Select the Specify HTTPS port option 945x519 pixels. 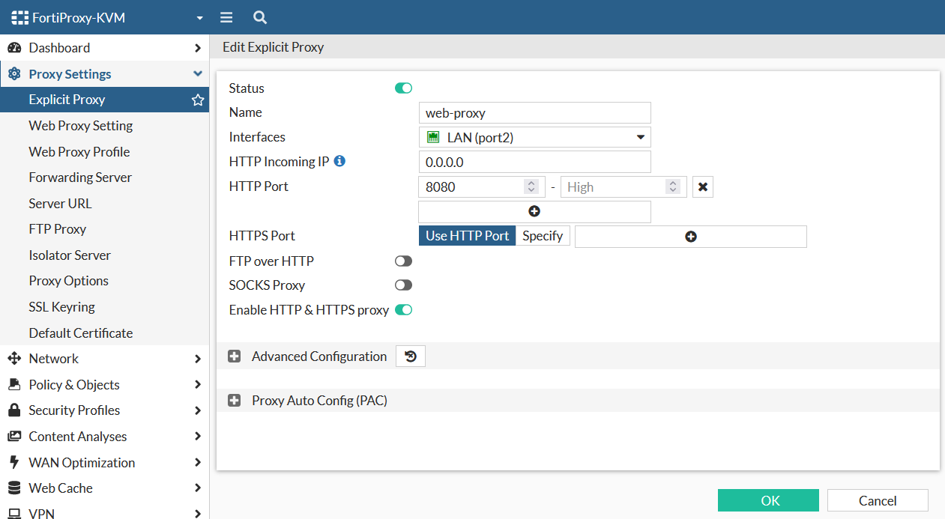543,236
